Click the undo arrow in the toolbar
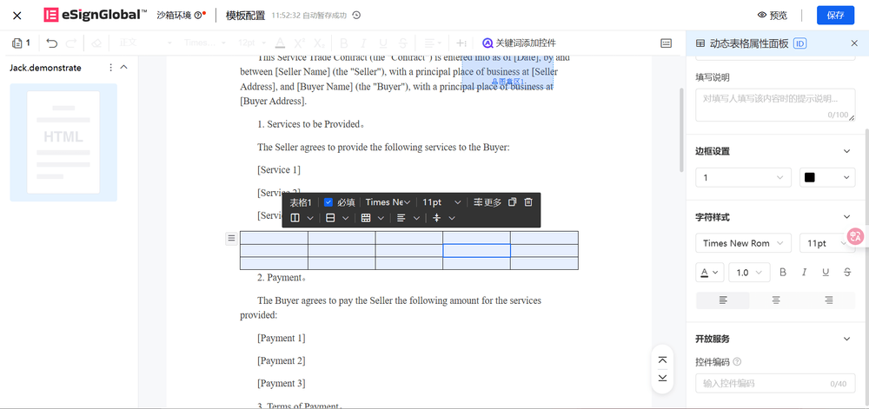 (52, 43)
